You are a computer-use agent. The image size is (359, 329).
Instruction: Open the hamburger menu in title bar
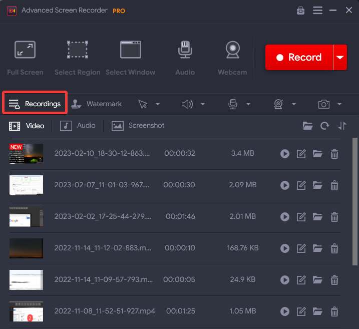point(317,11)
